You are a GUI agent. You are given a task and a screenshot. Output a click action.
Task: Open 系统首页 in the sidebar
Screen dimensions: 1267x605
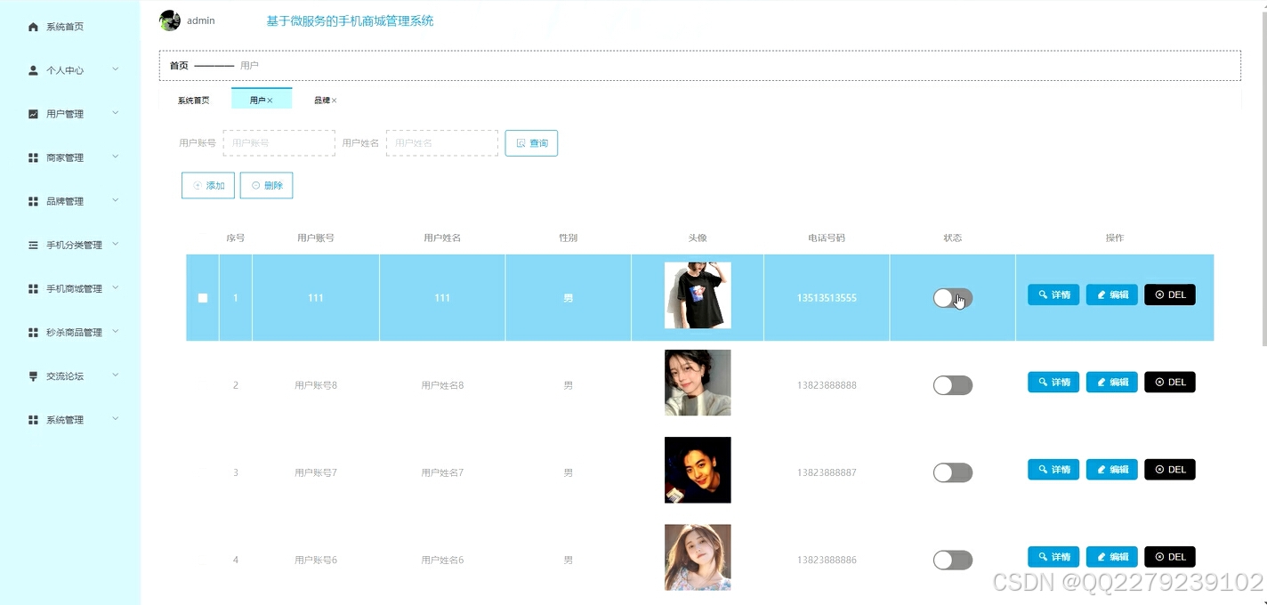[x=65, y=27]
